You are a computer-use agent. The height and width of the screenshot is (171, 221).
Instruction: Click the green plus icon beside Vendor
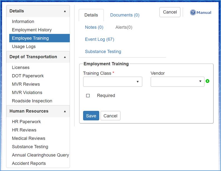(x=207, y=81)
